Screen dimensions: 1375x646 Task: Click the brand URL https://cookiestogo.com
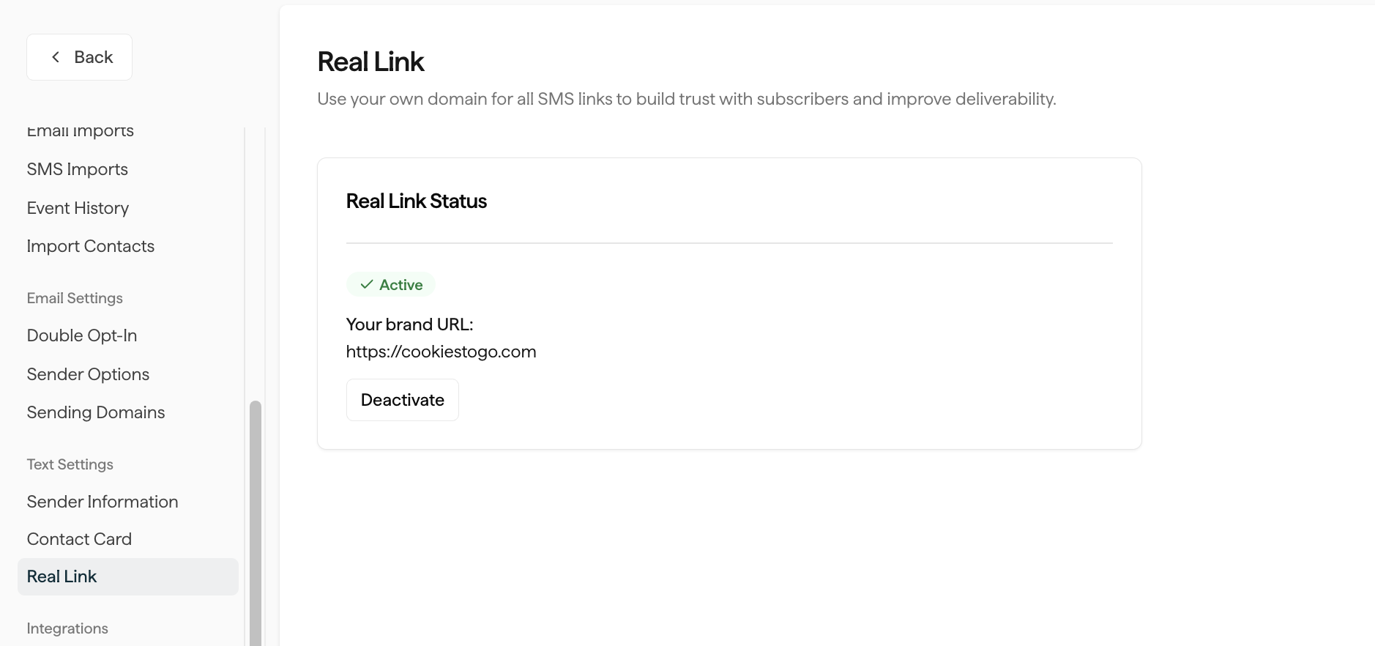pos(440,352)
